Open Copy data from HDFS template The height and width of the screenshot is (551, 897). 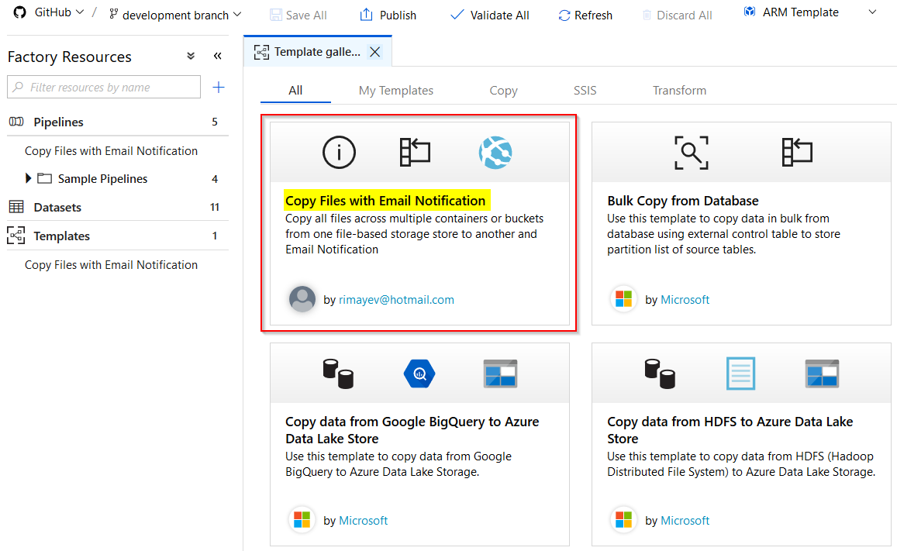[x=730, y=430]
